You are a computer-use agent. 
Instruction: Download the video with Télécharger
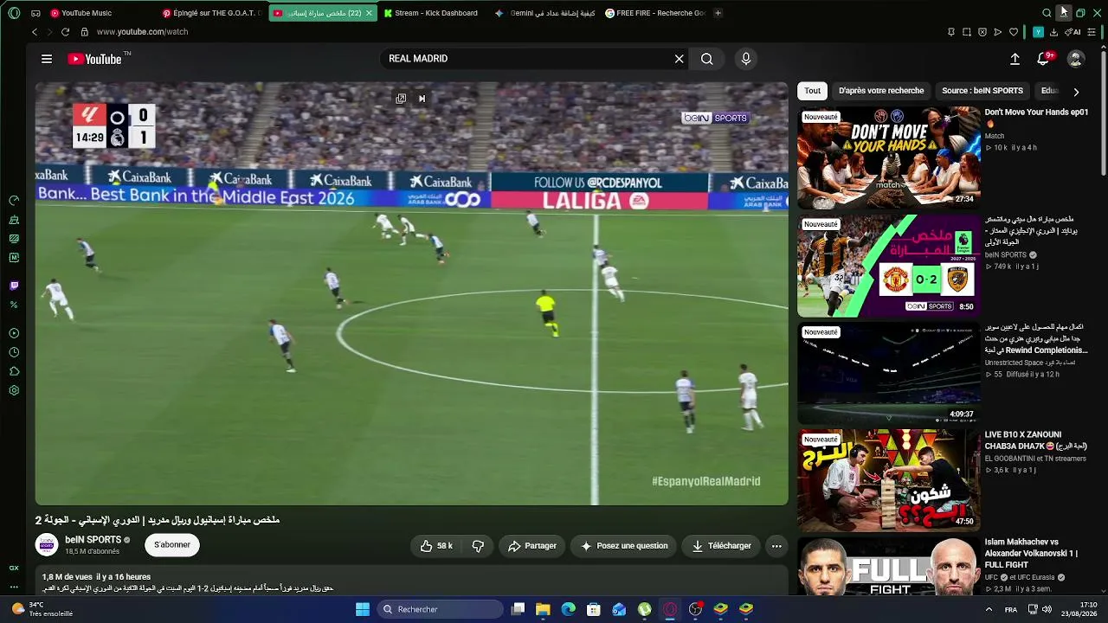pos(721,546)
